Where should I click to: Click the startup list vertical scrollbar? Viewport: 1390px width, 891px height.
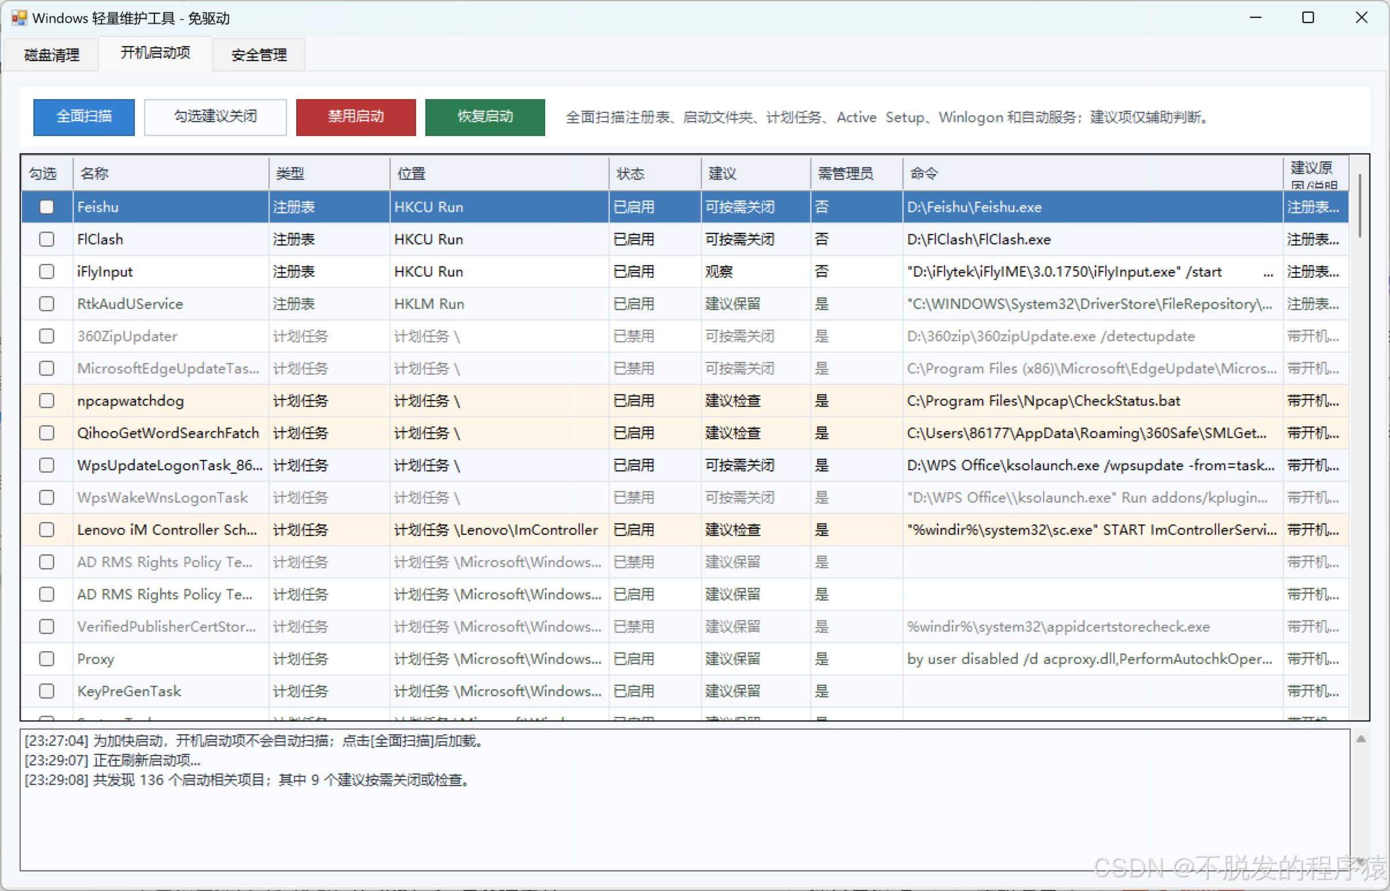click(x=1359, y=205)
